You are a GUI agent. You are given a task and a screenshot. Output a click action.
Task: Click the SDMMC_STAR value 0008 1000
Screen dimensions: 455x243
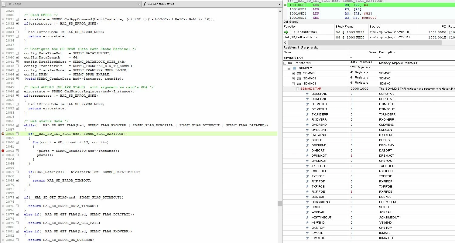click(359, 89)
